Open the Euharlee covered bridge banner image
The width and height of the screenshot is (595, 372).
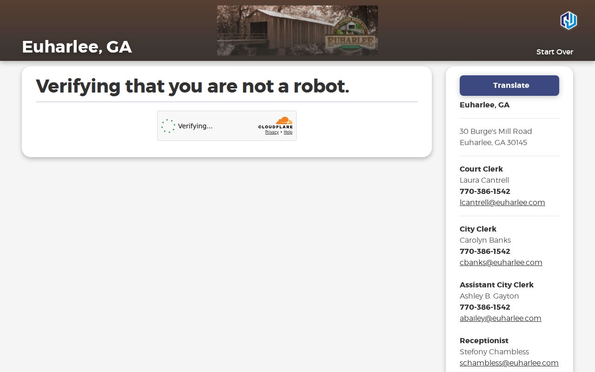click(297, 30)
